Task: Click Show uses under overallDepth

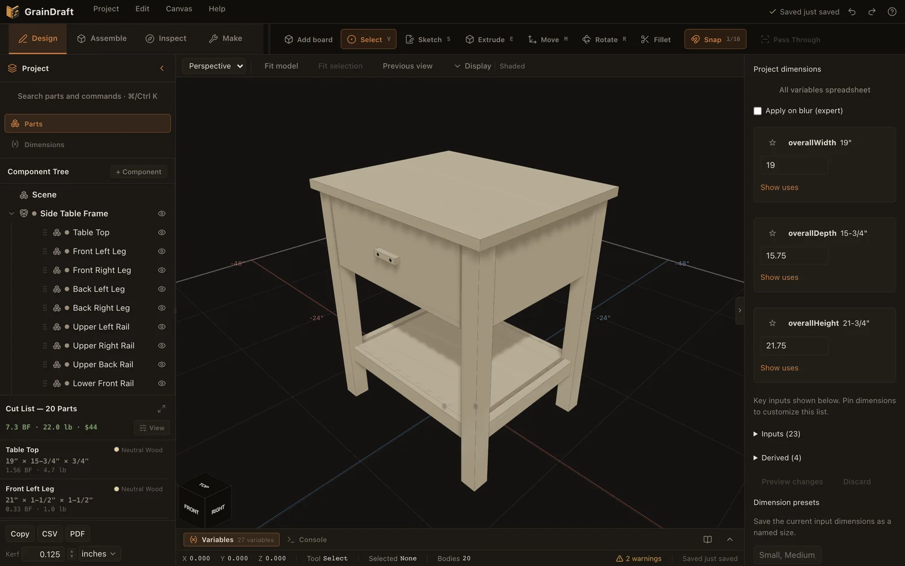Action: [x=779, y=277]
